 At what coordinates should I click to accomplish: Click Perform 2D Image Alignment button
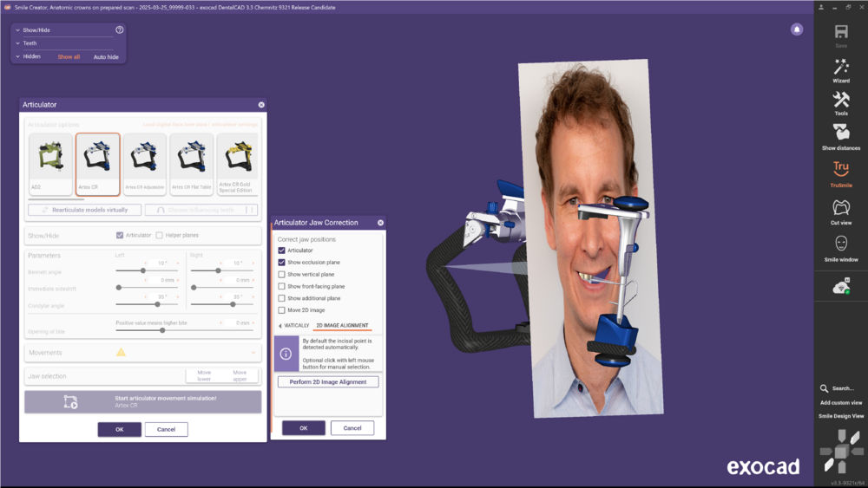pyautogui.click(x=328, y=382)
